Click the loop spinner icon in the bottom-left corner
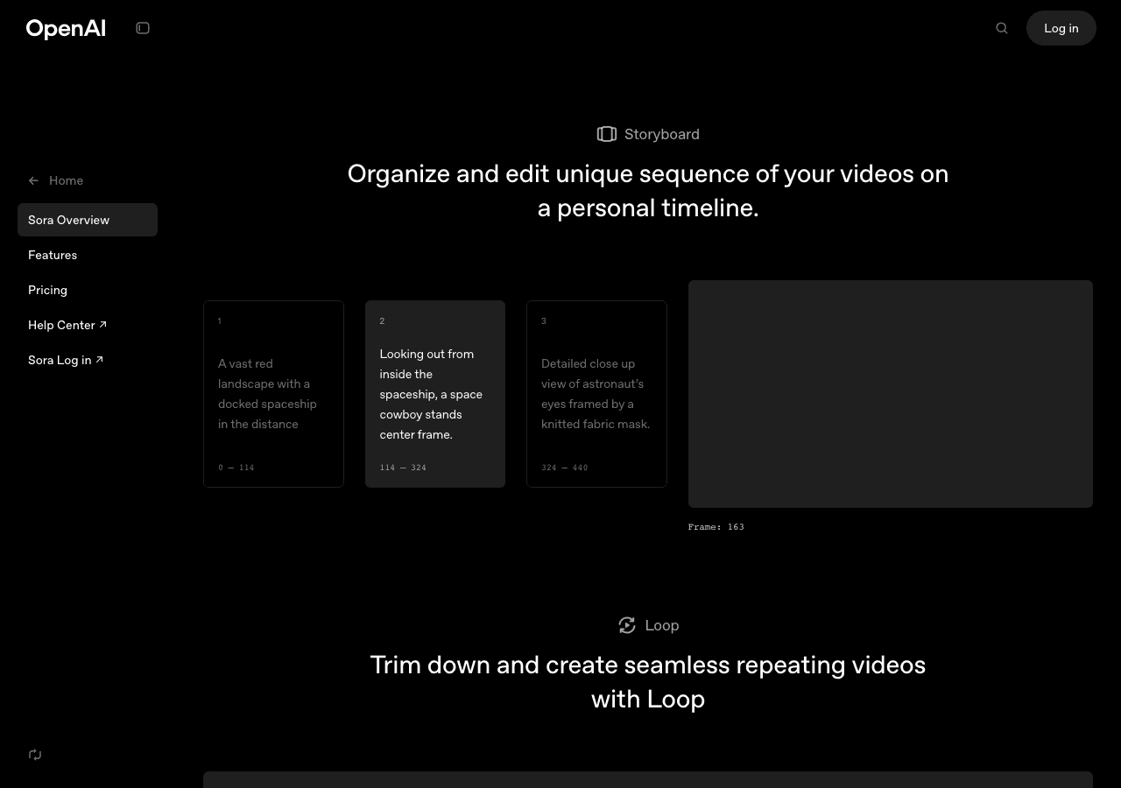The width and height of the screenshot is (1121, 788). pos(35,755)
